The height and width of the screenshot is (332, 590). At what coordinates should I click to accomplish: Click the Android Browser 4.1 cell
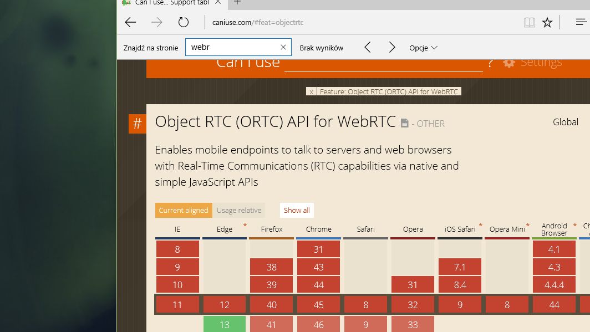point(554,249)
